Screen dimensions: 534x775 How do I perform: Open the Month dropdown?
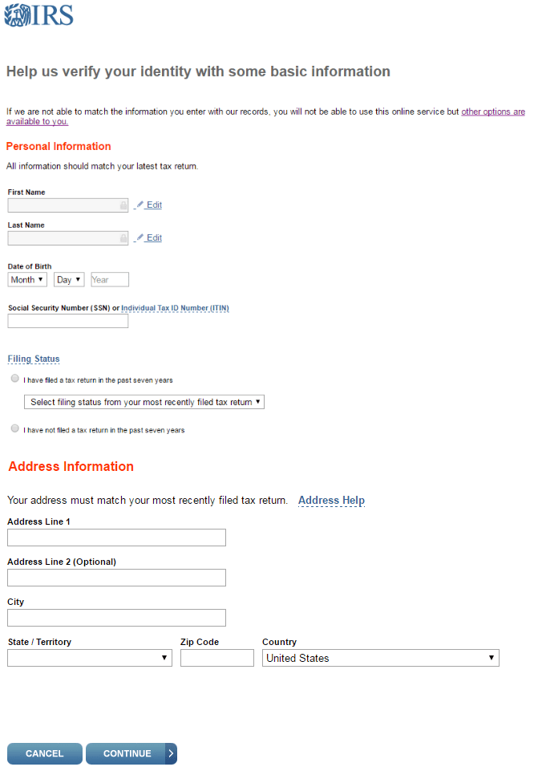pos(27,280)
